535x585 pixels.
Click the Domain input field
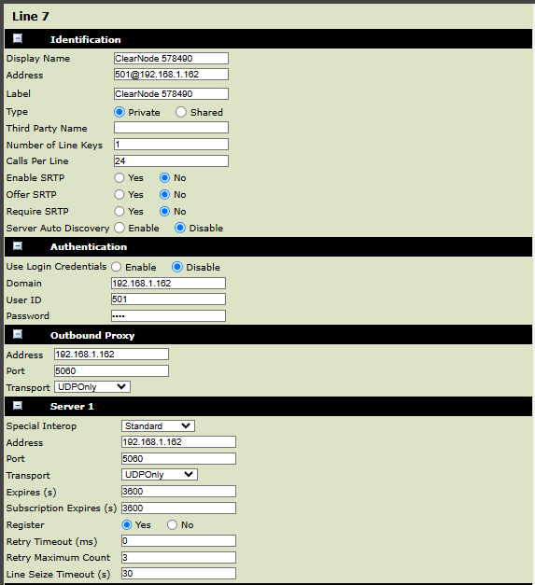pyautogui.click(x=168, y=284)
